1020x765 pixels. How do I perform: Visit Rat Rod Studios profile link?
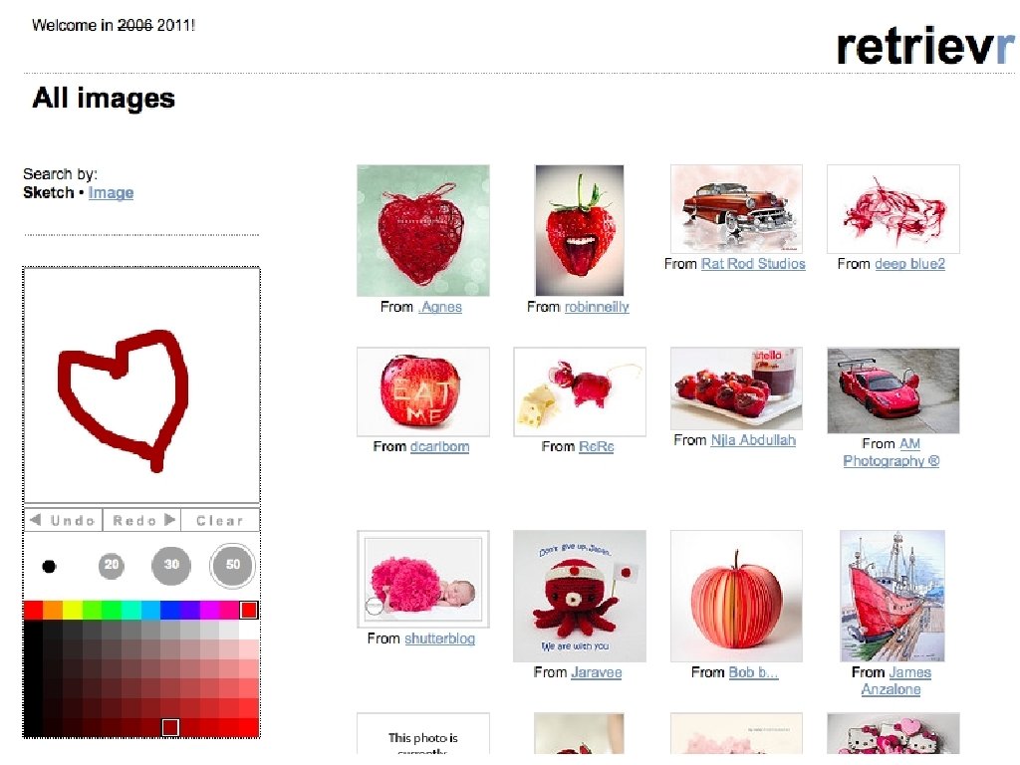coord(753,264)
